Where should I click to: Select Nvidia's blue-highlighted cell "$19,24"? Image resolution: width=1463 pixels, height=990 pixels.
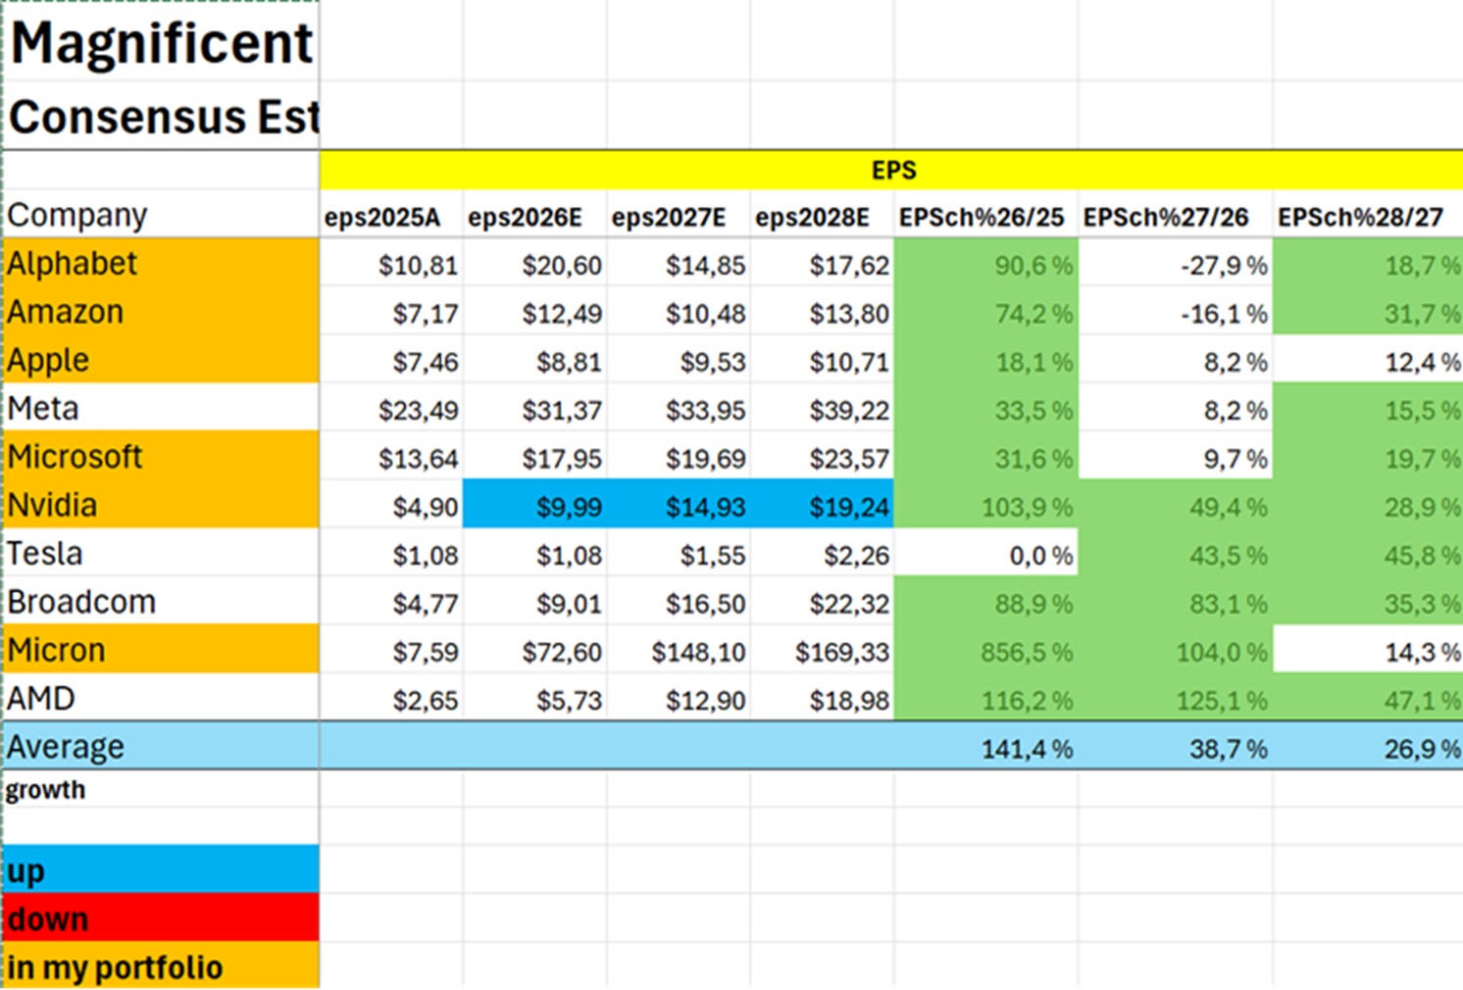point(822,505)
